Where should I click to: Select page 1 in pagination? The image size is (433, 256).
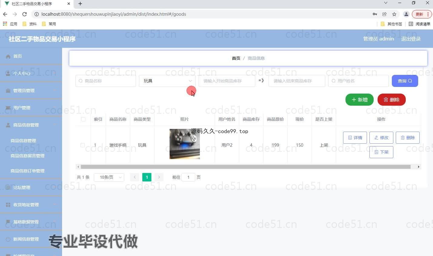147,177
